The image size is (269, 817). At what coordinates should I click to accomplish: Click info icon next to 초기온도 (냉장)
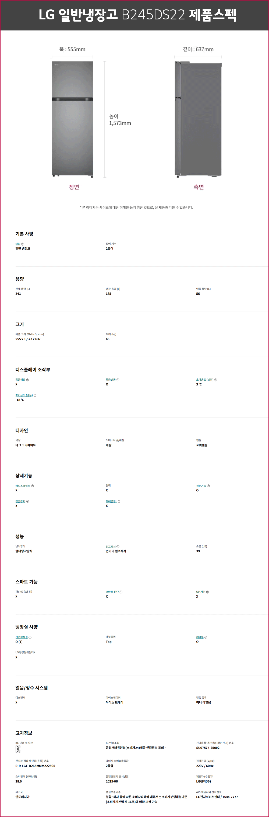[x=215, y=380]
